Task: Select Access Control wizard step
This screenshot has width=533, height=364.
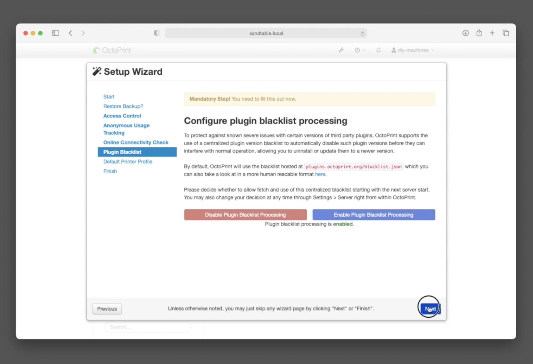Action: pyautogui.click(x=122, y=116)
